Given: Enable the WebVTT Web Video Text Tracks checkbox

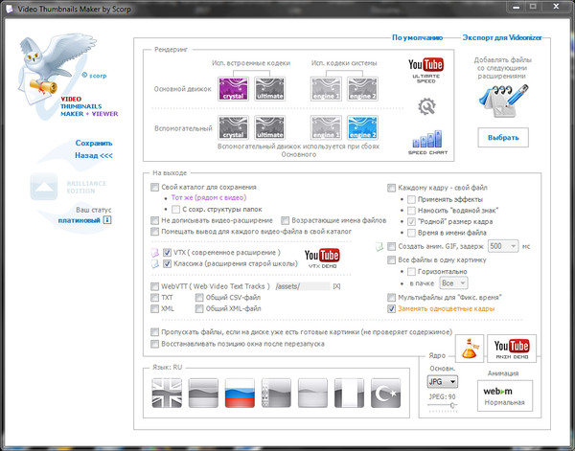Looking at the screenshot, I should 155,286.
